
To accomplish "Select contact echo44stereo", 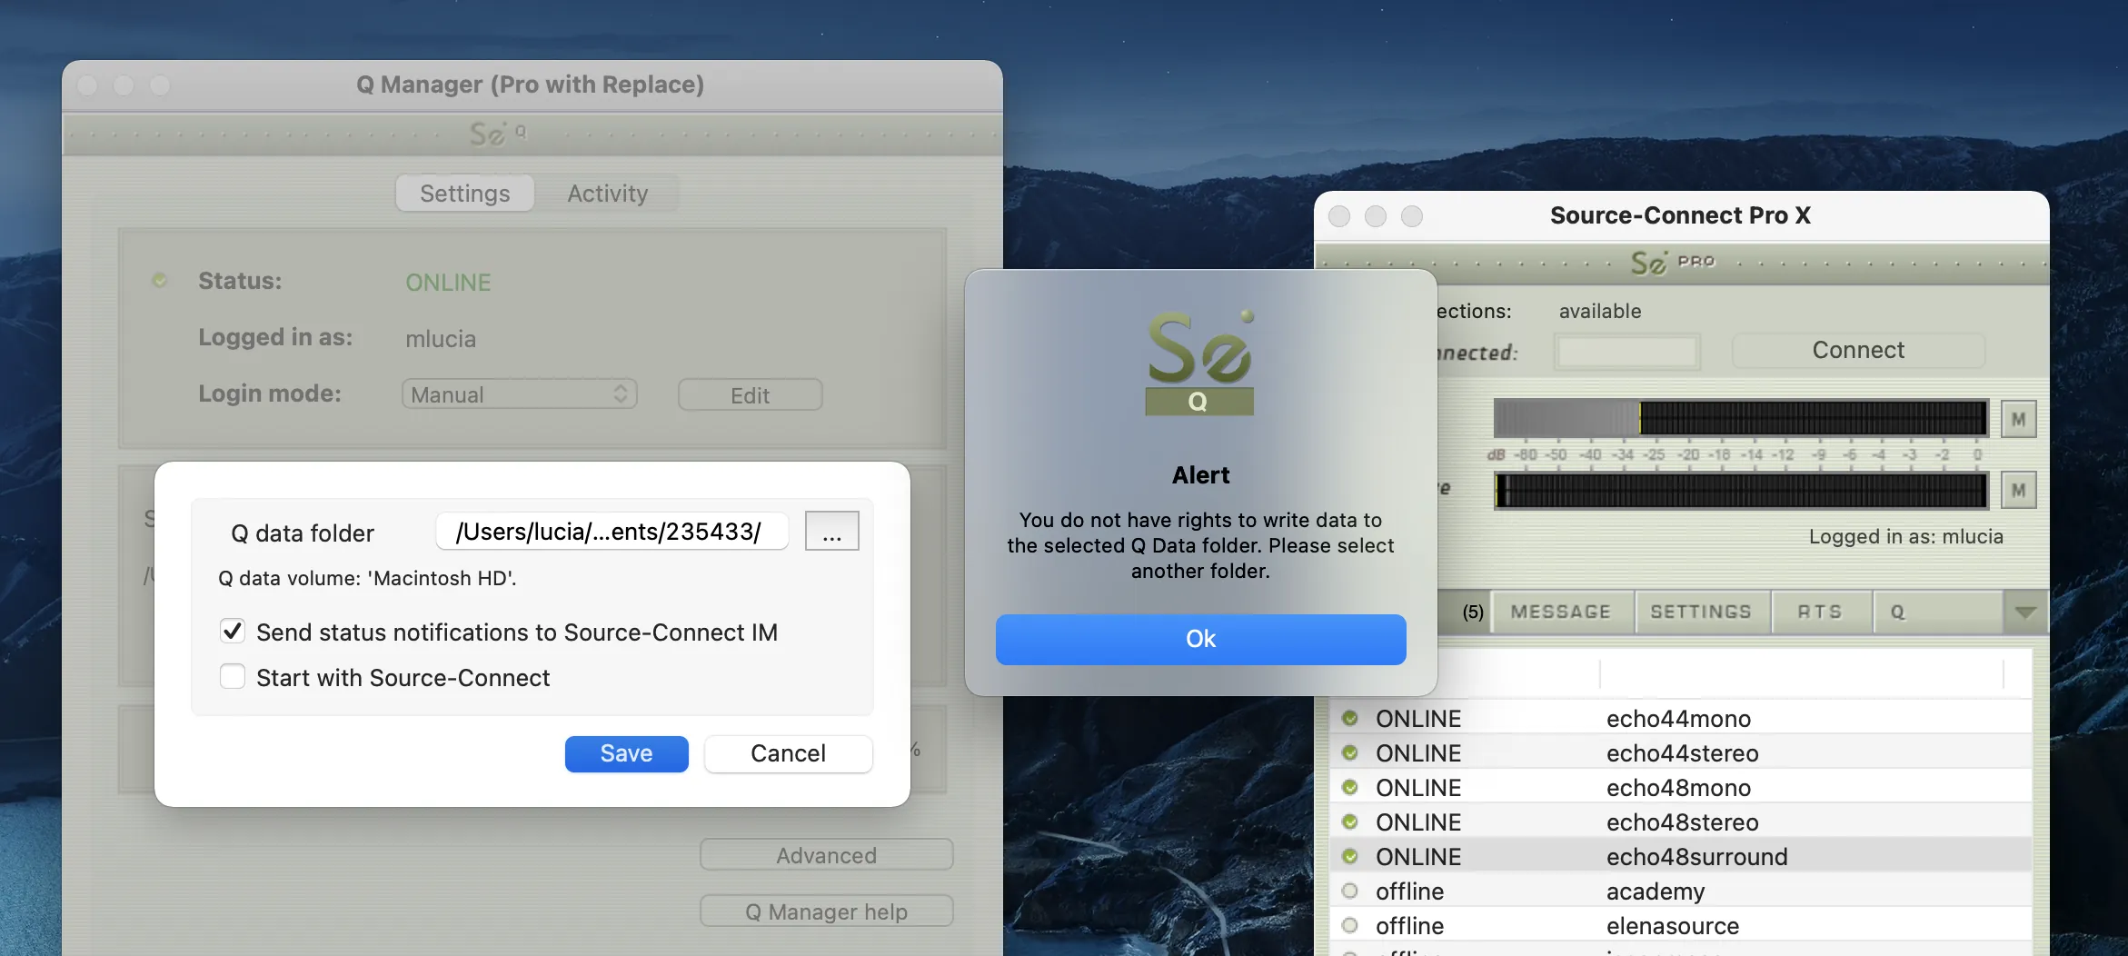I will click(1681, 752).
